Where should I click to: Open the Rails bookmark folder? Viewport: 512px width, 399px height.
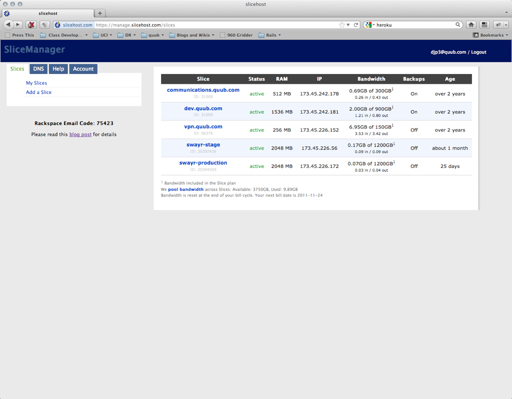(x=269, y=35)
